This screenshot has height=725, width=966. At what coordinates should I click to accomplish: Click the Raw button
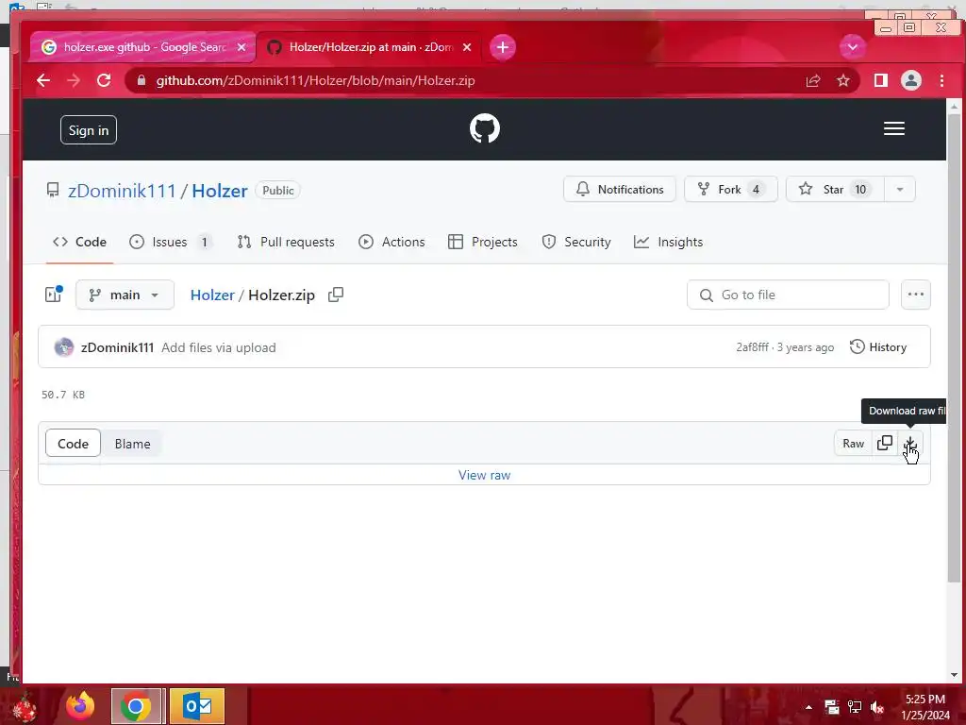853,444
